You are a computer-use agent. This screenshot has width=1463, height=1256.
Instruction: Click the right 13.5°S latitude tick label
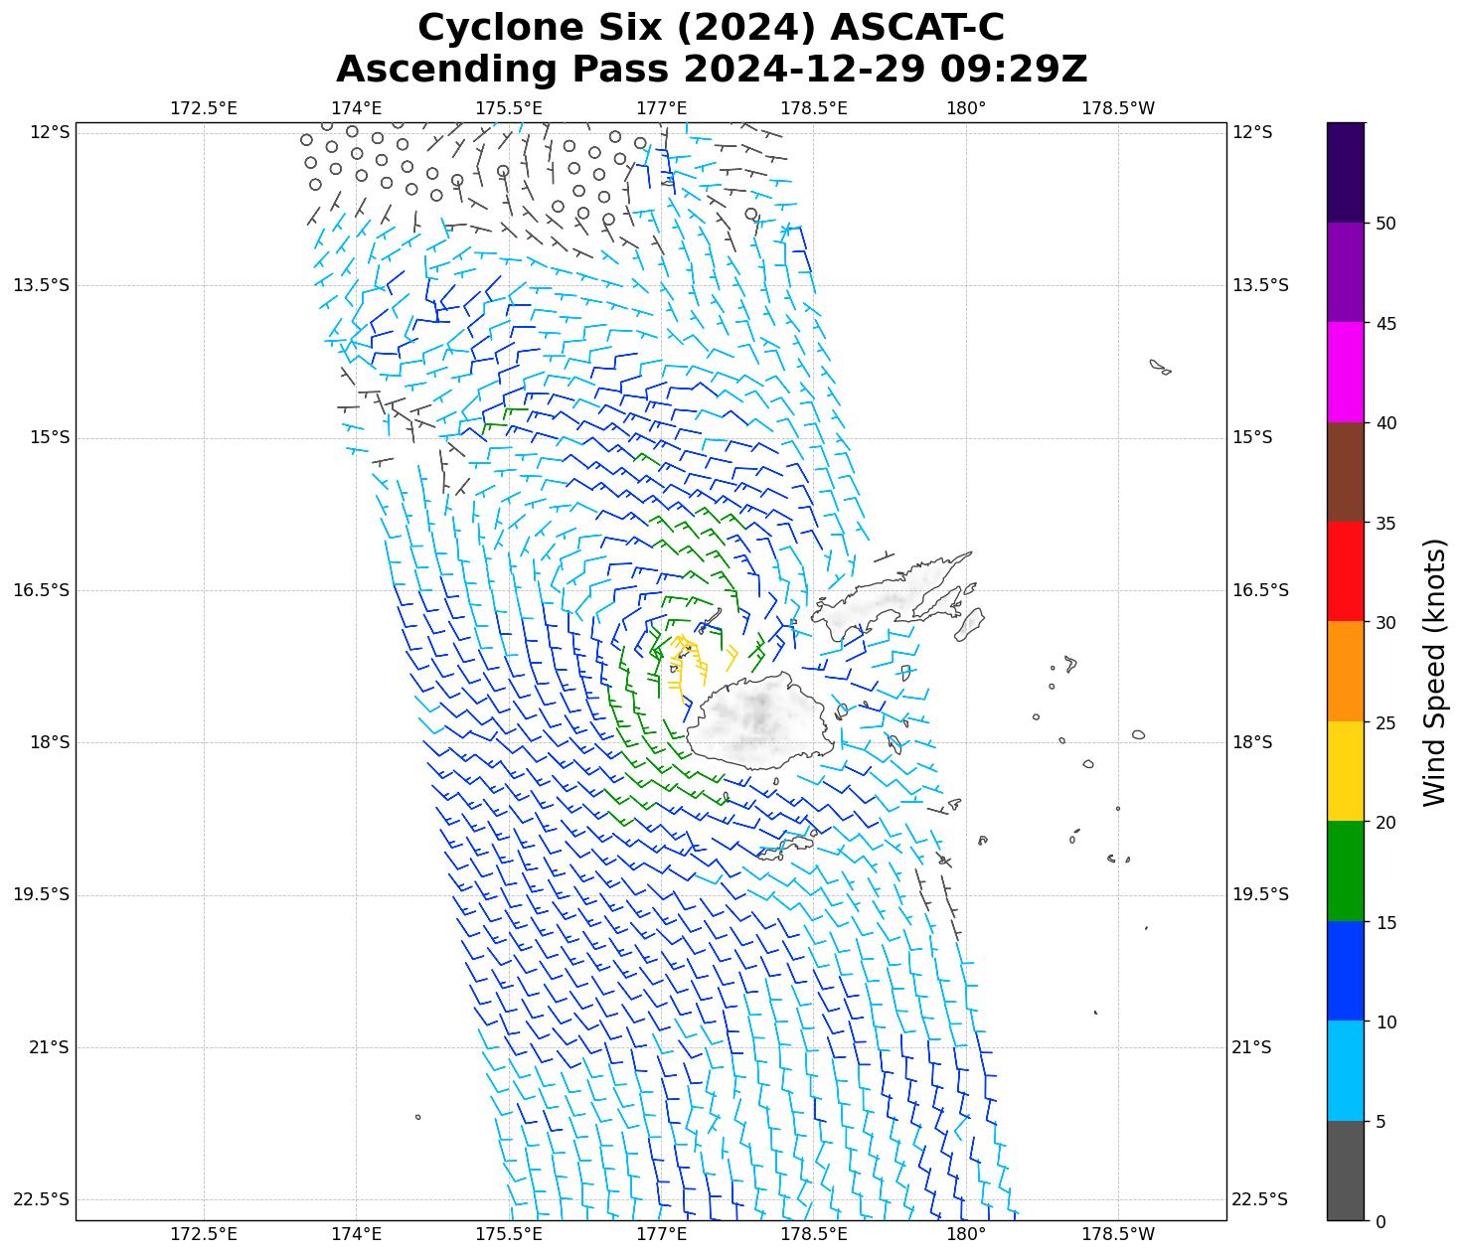pos(1260,285)
